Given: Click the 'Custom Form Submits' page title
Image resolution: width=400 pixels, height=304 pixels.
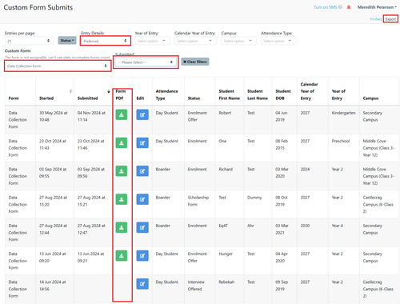Looking at the screenshot, I should [x=38, y=7].
